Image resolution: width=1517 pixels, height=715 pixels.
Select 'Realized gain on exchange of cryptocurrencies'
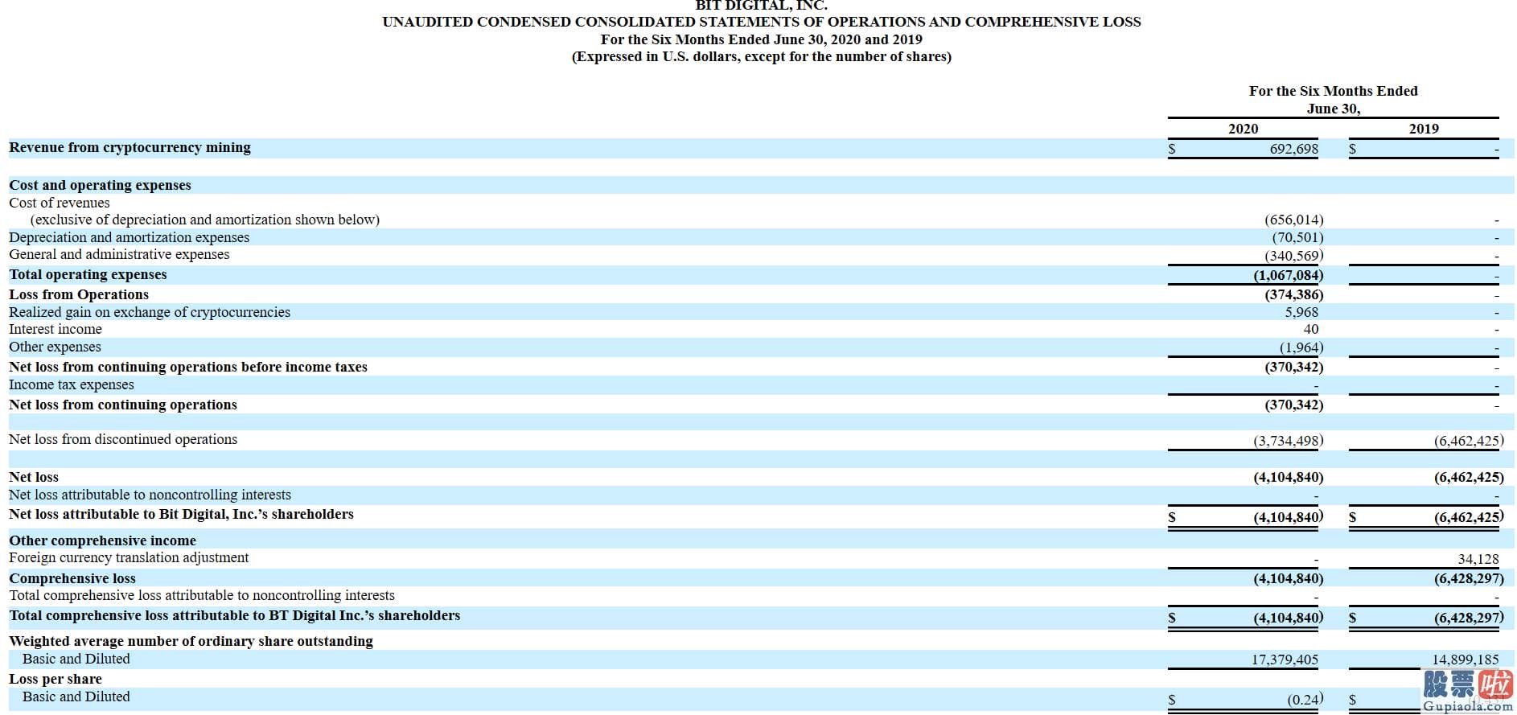click(150, 312)
